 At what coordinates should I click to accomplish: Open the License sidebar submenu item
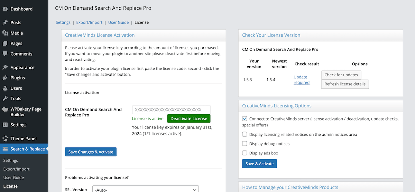pyautogui.click(x=10, y=186)
